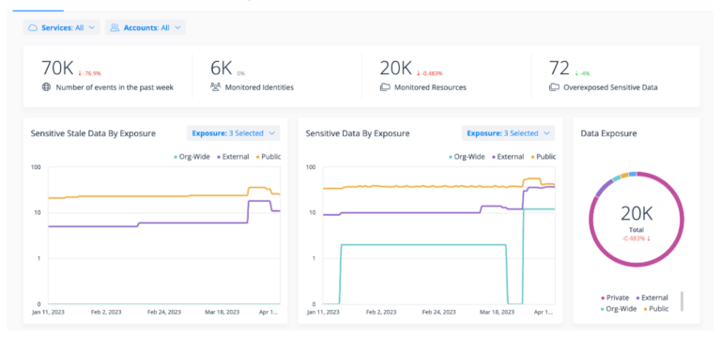This screenshot has width=721, height=339.
Task: Click the 70K events value
Action: [57, 68]
